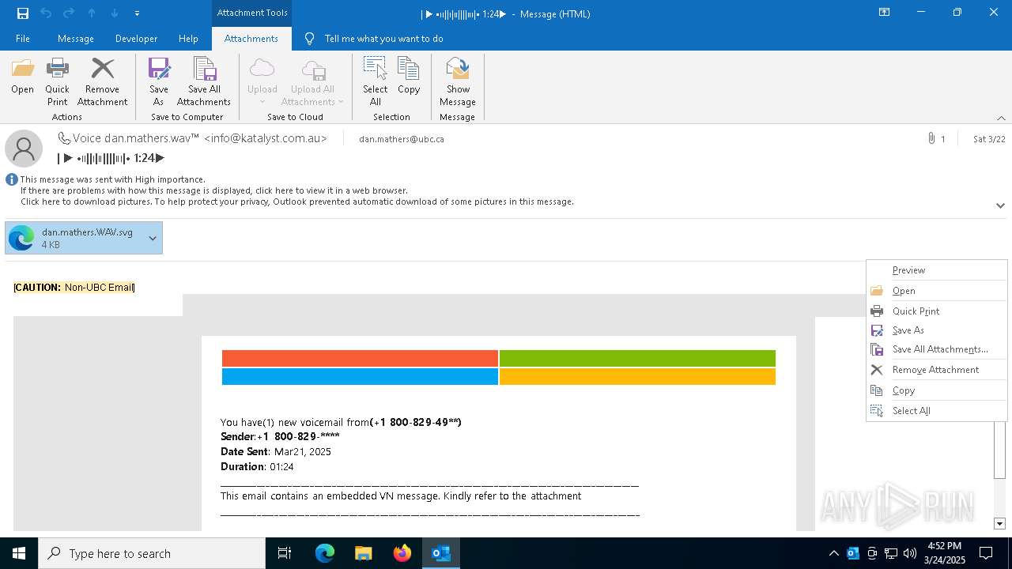The height and width of the screenshot is (569, 1012).
Task: Click the CAUTION Non-UBC Email banner
Action: tap(74, 288)
